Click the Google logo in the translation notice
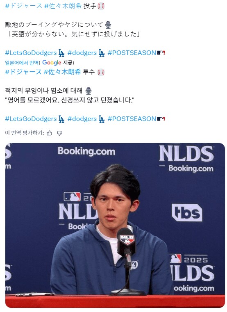Screen dimensions: 227x312 [52, 62]
